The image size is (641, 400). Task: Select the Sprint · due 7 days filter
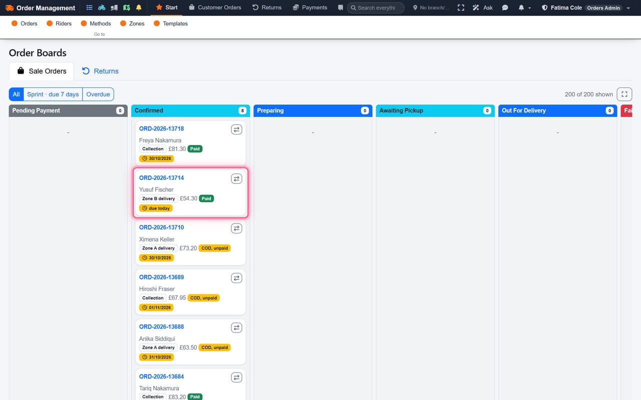click(53, 94)
